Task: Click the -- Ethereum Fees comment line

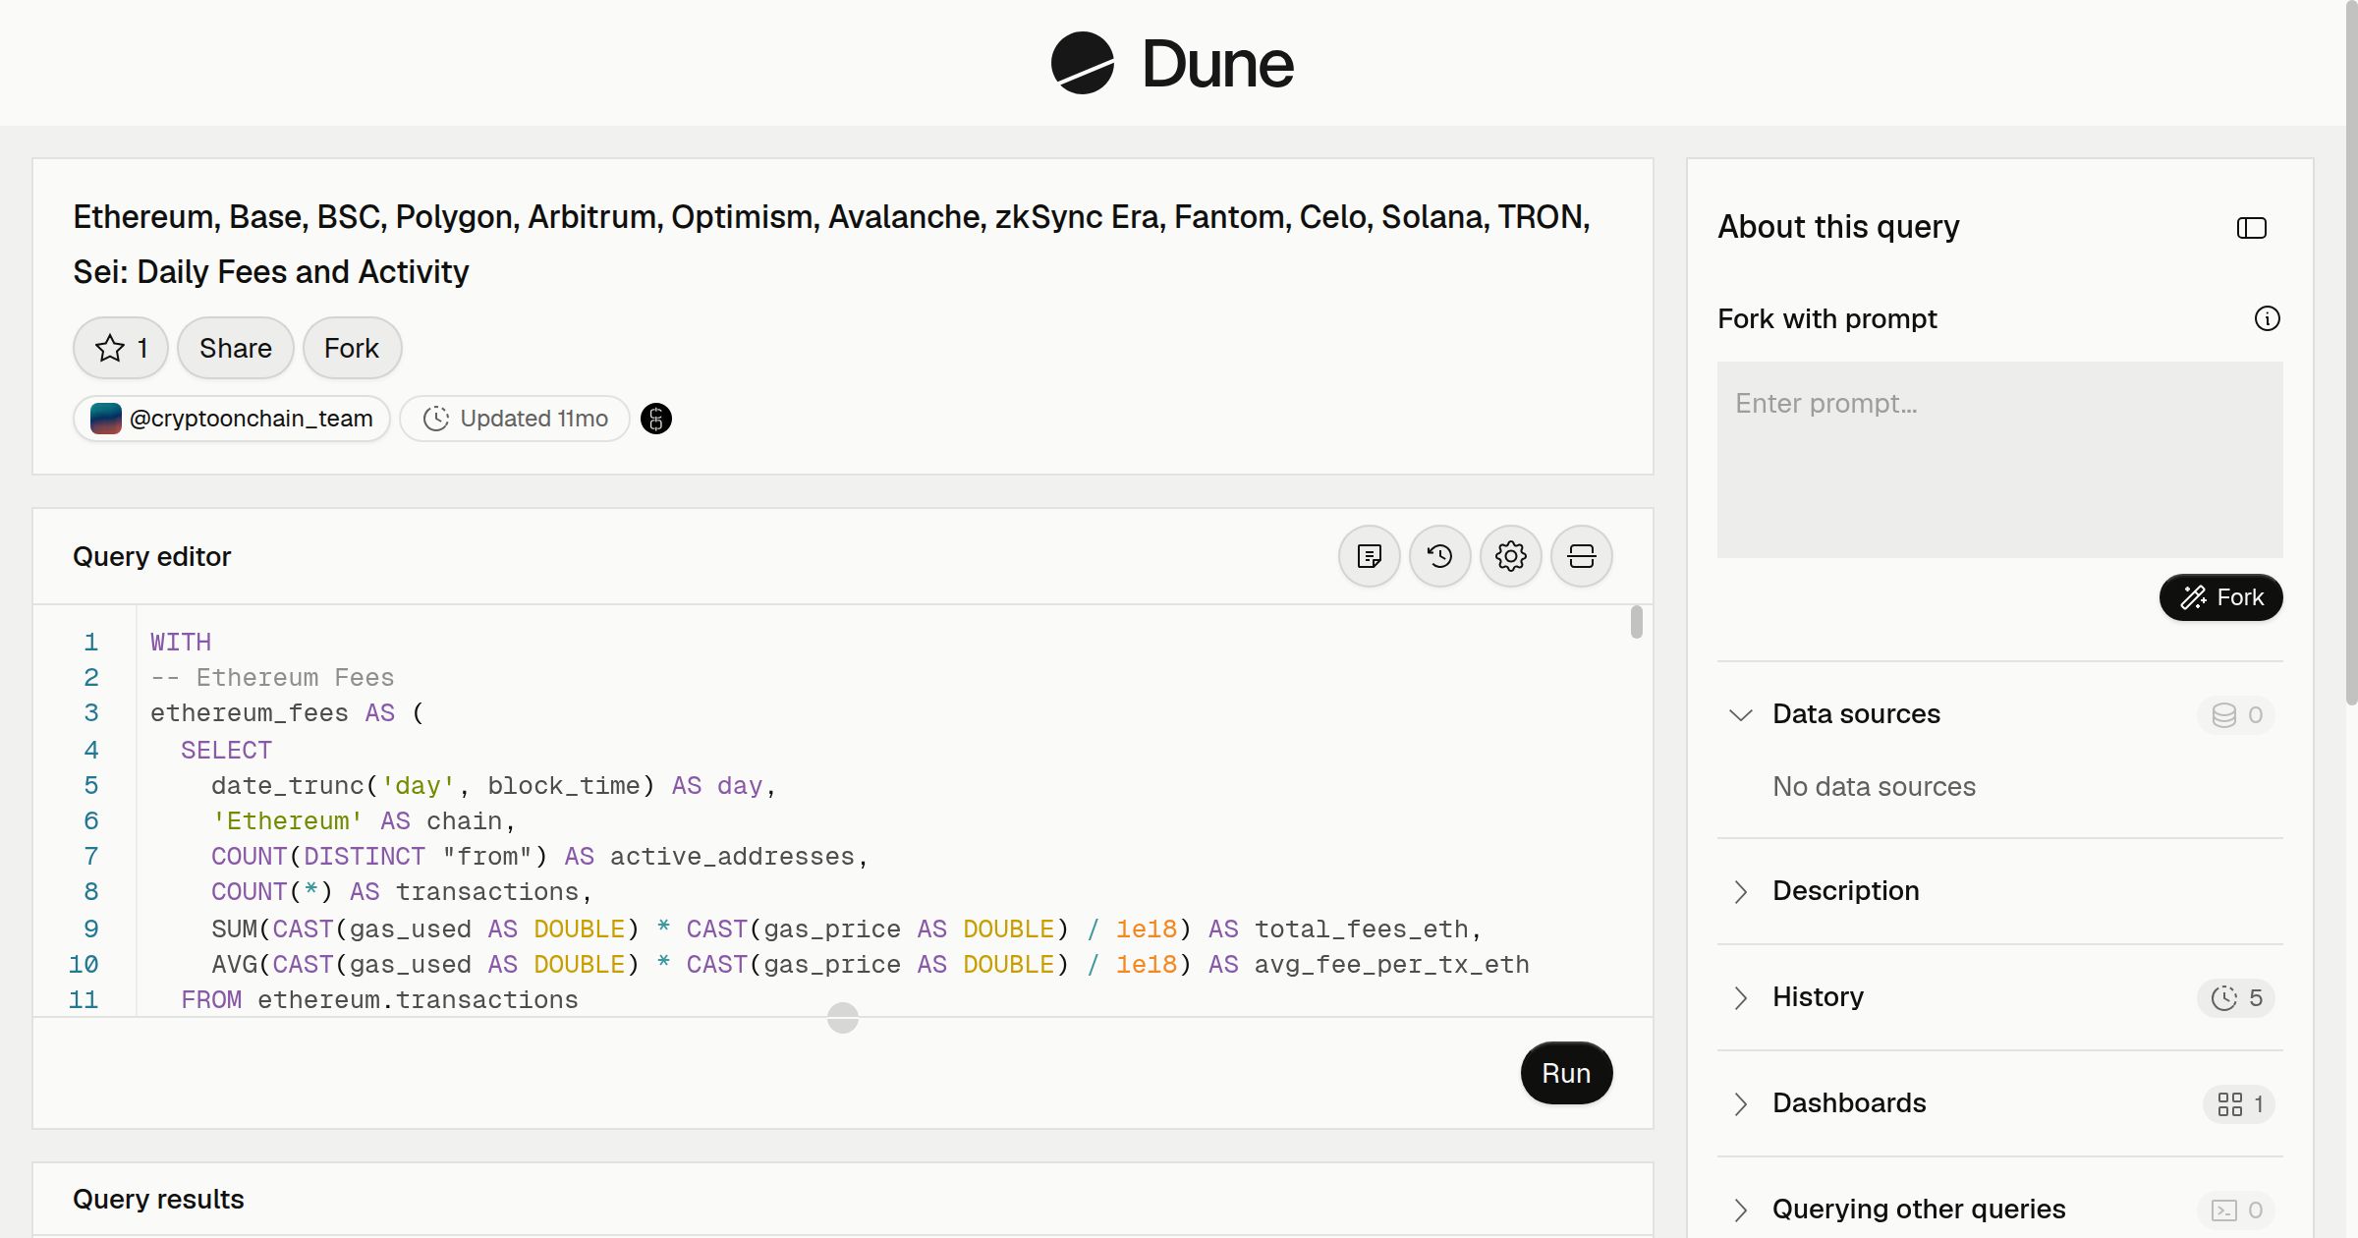Action: 272,677
